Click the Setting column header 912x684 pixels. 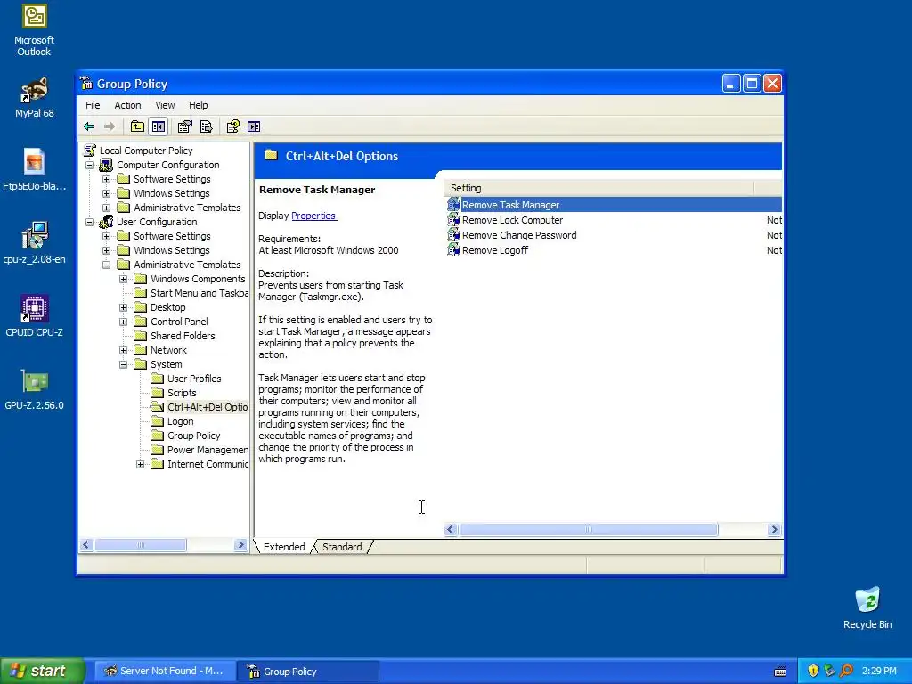tap(599, 188)
